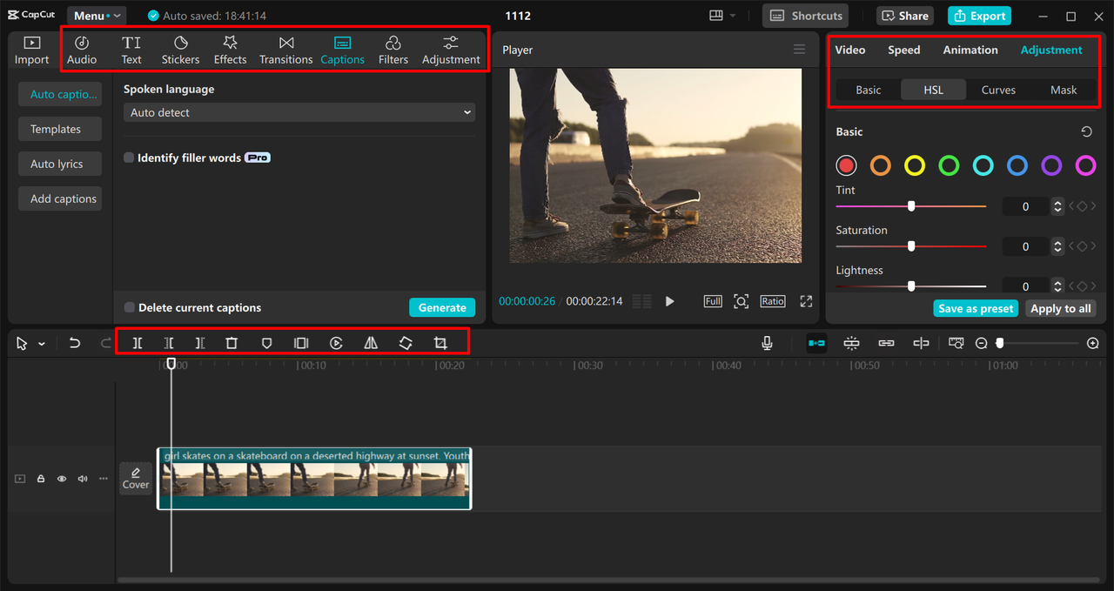The height and width of the screenshot is (591, 1114).
Task: Open the Spoken language Auto detect dropdown
Action: tap(299, 112)
